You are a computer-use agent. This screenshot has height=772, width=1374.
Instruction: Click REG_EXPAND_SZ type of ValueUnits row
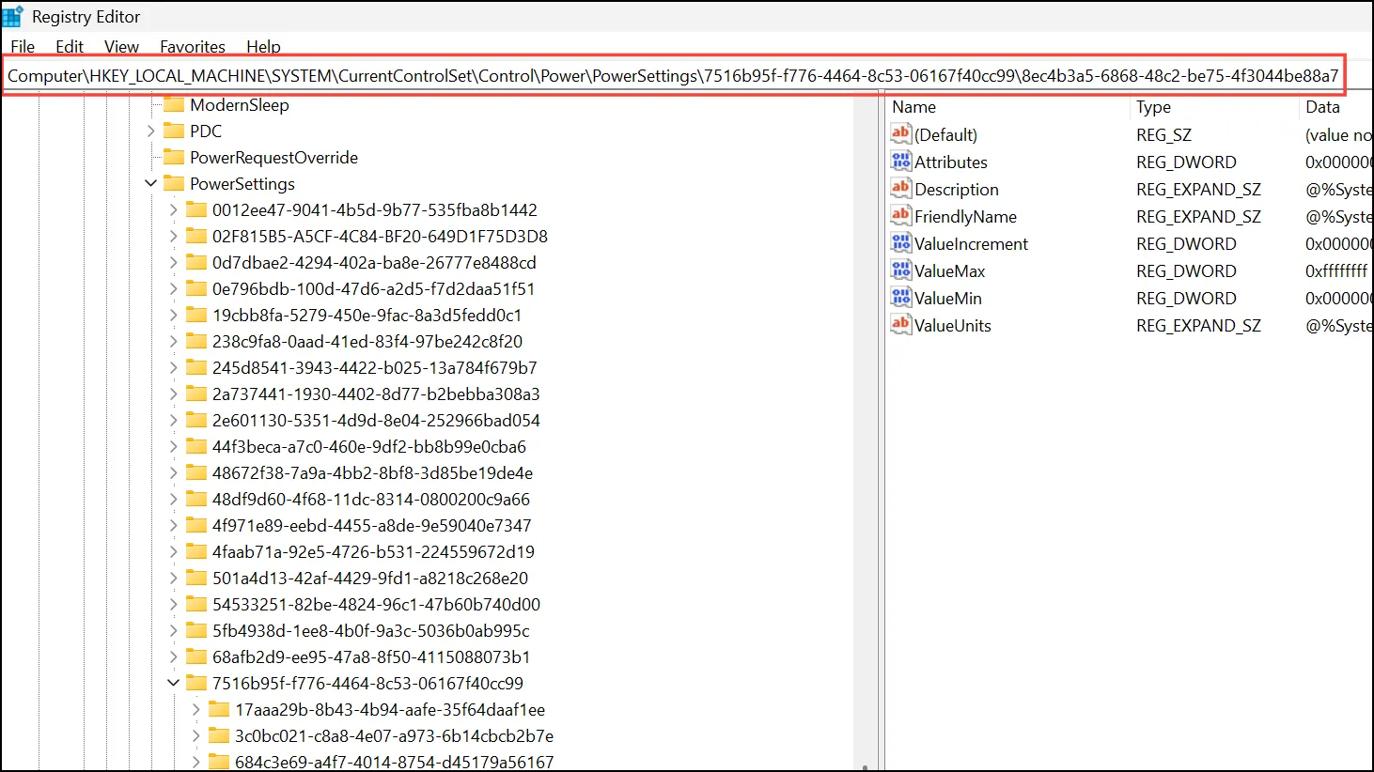click(x=1198, y=325)
